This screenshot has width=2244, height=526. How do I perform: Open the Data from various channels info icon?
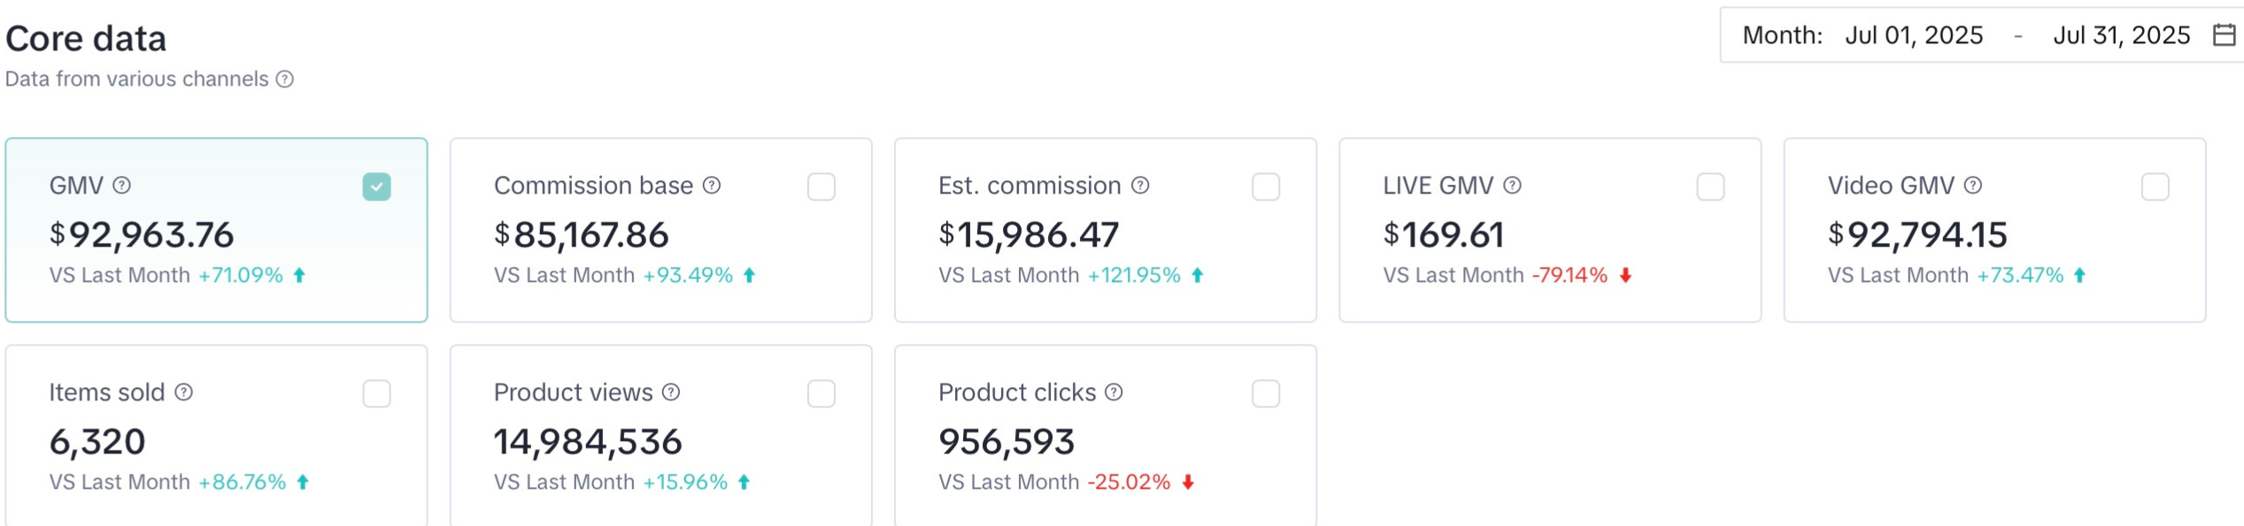click(x=283, y=80)
